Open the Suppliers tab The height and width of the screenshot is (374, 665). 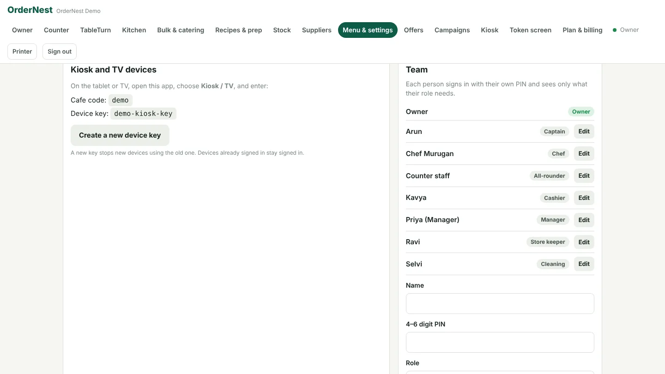[317, 30]
